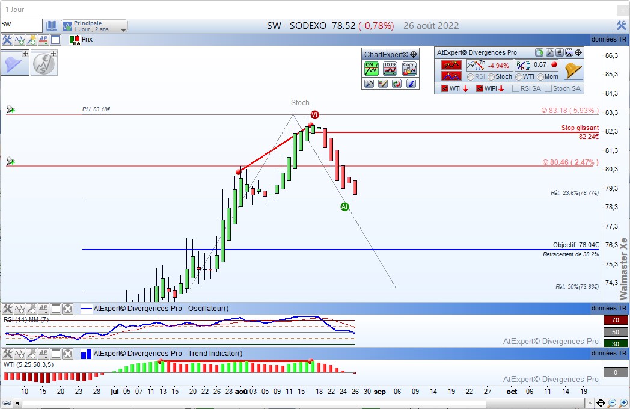This screenshot has width=630, height=409.
Task: Click the chart display icon in Divergences Pro header
Action: tap(569, 52)
